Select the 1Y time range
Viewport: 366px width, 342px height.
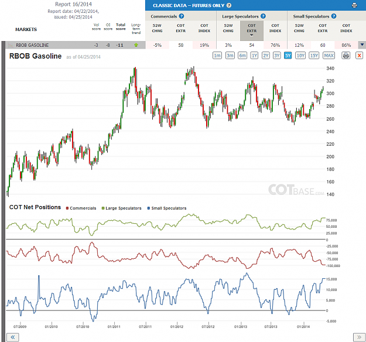pyautogui.click(x=254, y=56)
